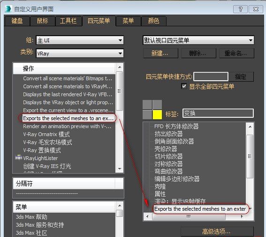The width and height of the screenshot is (266, 237).
Task: Select the 四元菜单 tab
Action: (x=99, y=21)
